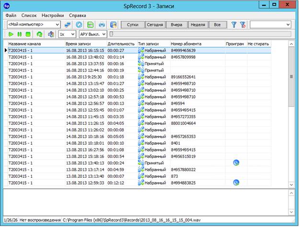This screenshot has height=227, width=299.
Task: Click the green Stop playback icon
Action: (28, 34)
